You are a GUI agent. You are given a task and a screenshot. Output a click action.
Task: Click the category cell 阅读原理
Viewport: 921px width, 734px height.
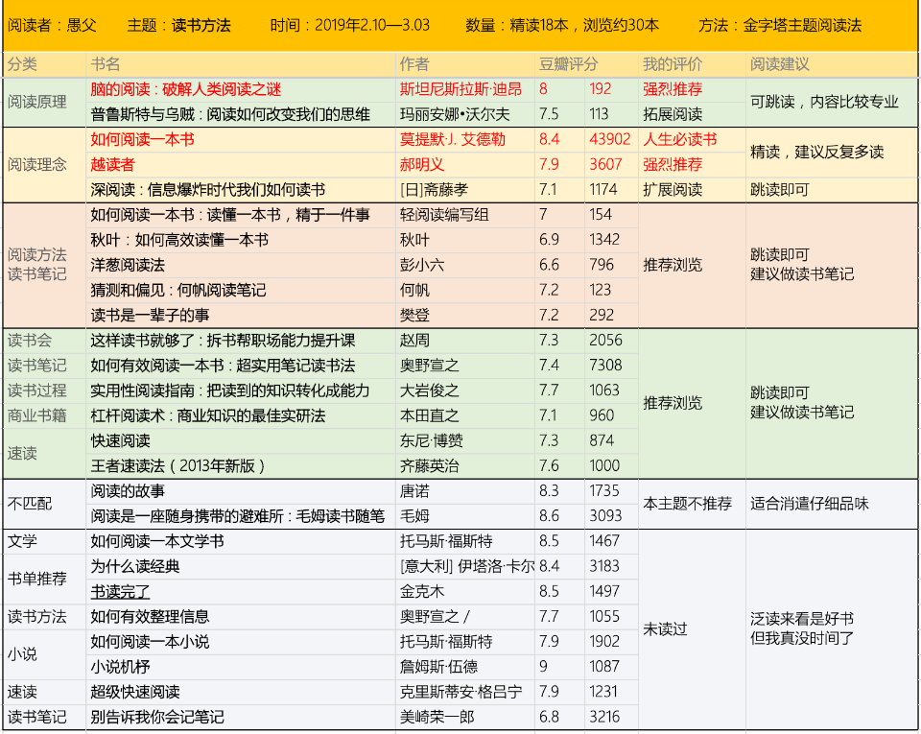pyautogui.click(x=37, y=102)
